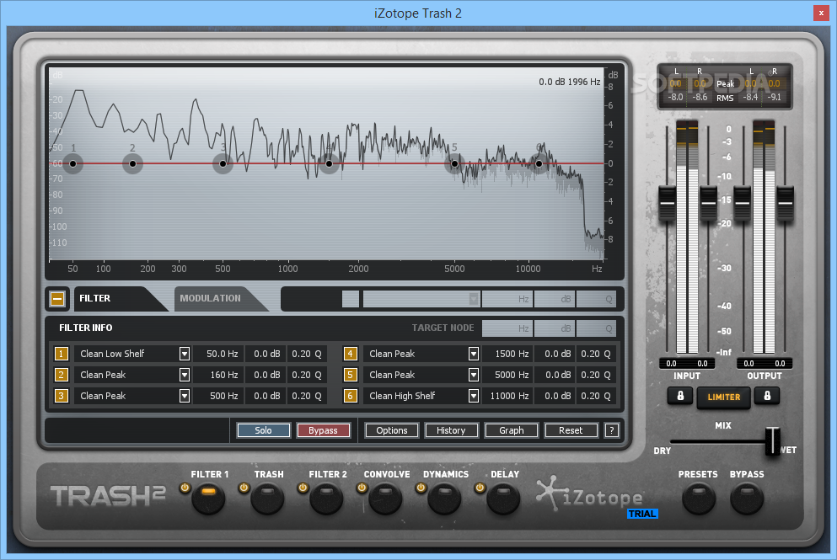This screenshot has width=837, height=560.
Task: Open help with question mark button
Action: point(612,430)
